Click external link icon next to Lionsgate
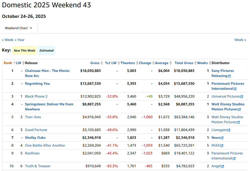This screenshot has height=171, width=250. 229,130
